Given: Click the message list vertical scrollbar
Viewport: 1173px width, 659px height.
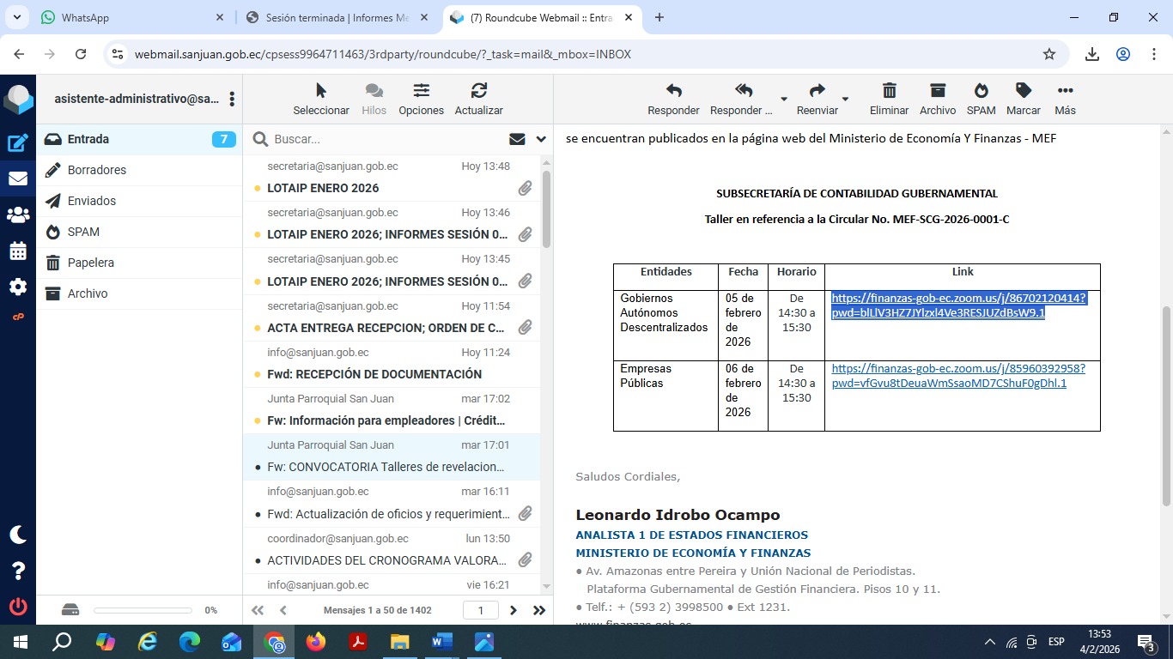Looking at the screenshot, I should 546,210.
